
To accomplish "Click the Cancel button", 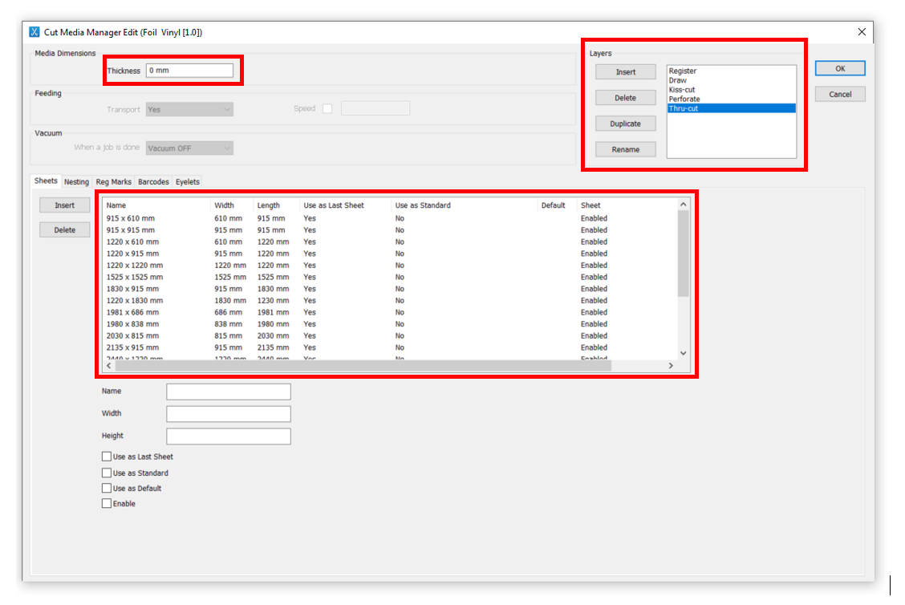I will tap(840, 94).
